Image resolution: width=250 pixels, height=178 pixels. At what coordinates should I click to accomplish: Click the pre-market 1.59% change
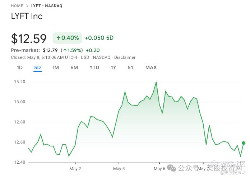72,50
